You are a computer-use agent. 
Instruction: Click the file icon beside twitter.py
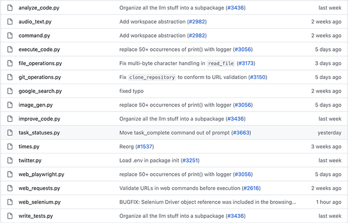tap(10, 160)
